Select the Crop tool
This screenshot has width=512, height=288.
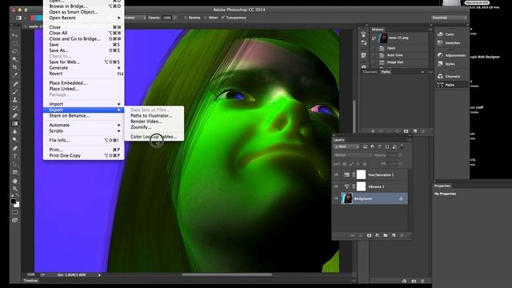pyautogui.click(x=15, y=67)
